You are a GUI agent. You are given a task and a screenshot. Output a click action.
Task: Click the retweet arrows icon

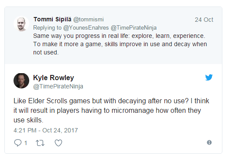point(40,143)
